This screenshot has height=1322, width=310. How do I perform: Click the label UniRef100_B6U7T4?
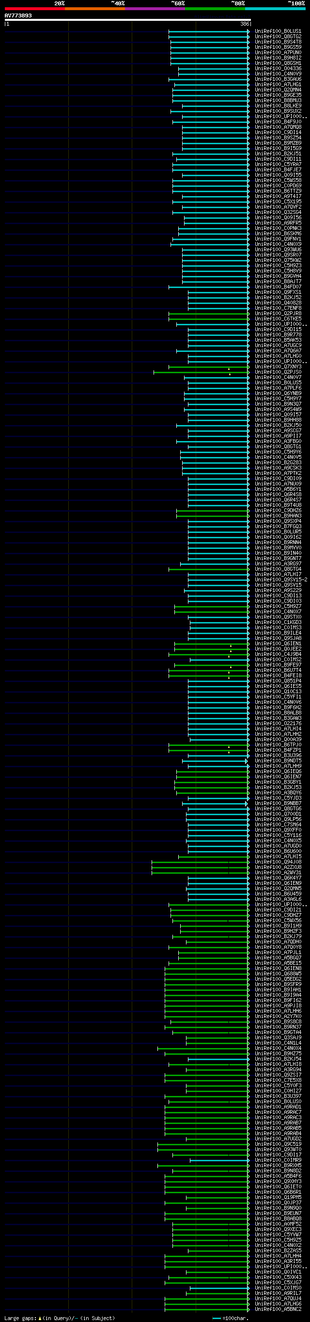tap(278, 670)
